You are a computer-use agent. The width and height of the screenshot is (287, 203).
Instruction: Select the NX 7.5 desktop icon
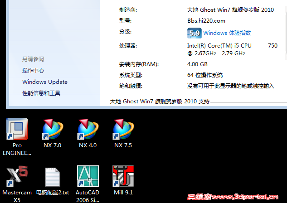(123, 129)
